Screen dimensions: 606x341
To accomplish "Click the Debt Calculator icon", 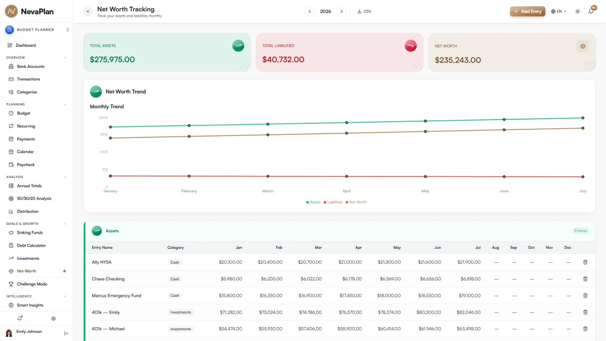I will tap(11, 245).
